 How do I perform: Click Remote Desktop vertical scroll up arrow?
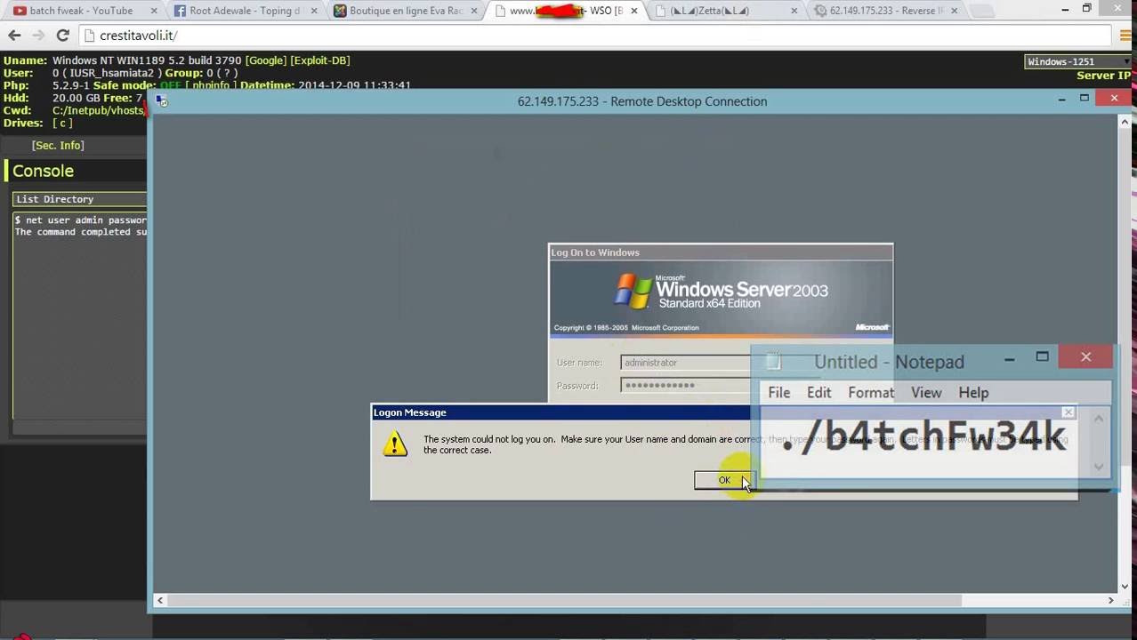(x=1125, y=121)
